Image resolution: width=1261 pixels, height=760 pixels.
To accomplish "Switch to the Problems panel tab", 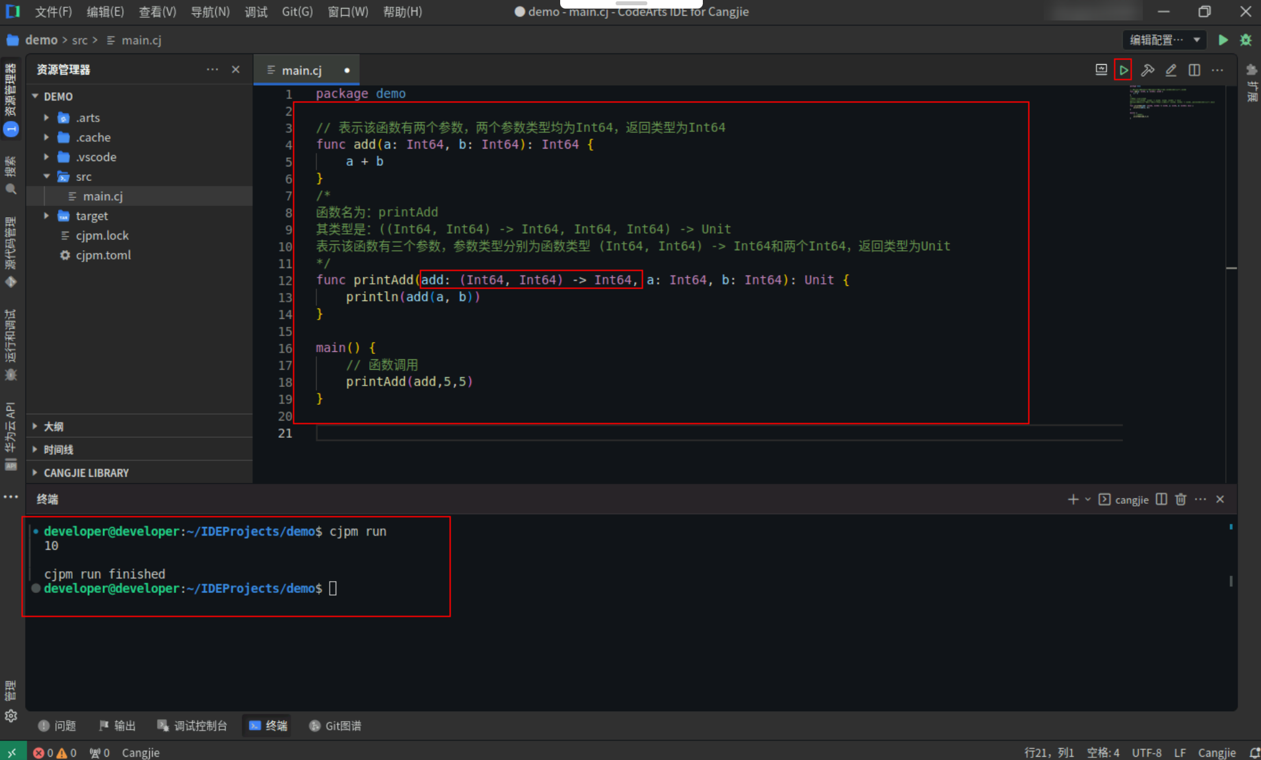I will pyautogui.click(x=57, y=726).
